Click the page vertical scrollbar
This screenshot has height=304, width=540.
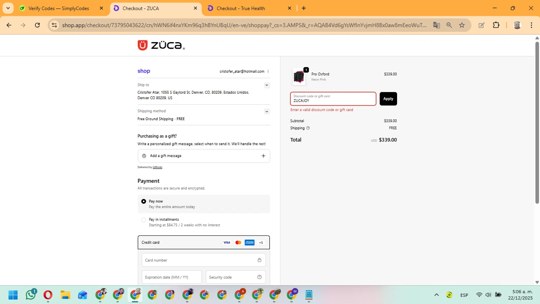(x=537, y=123)
